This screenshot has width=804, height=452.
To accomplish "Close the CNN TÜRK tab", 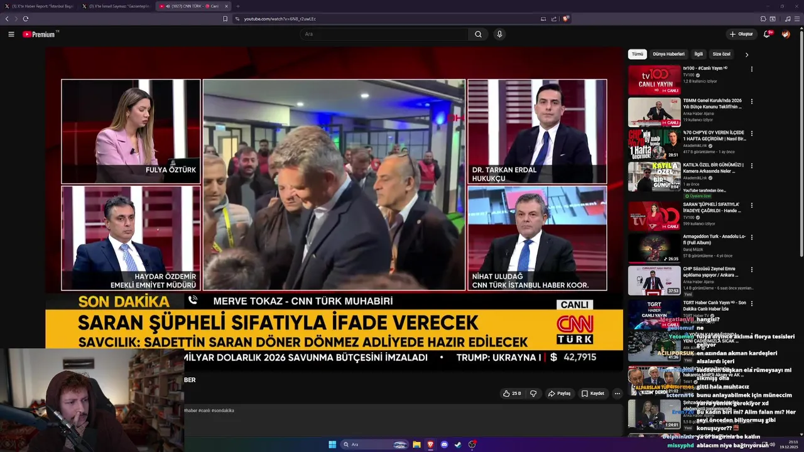I will click(x=227, y=6).
